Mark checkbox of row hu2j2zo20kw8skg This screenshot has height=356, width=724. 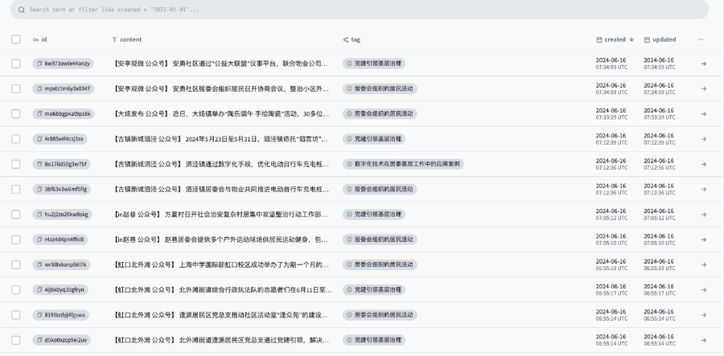16,215
